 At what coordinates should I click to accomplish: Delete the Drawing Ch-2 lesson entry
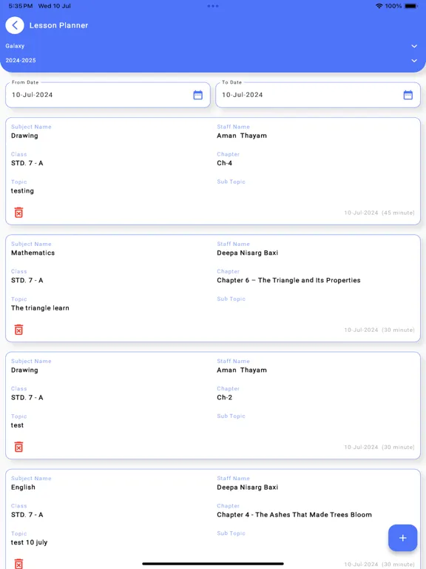(18, 447)
